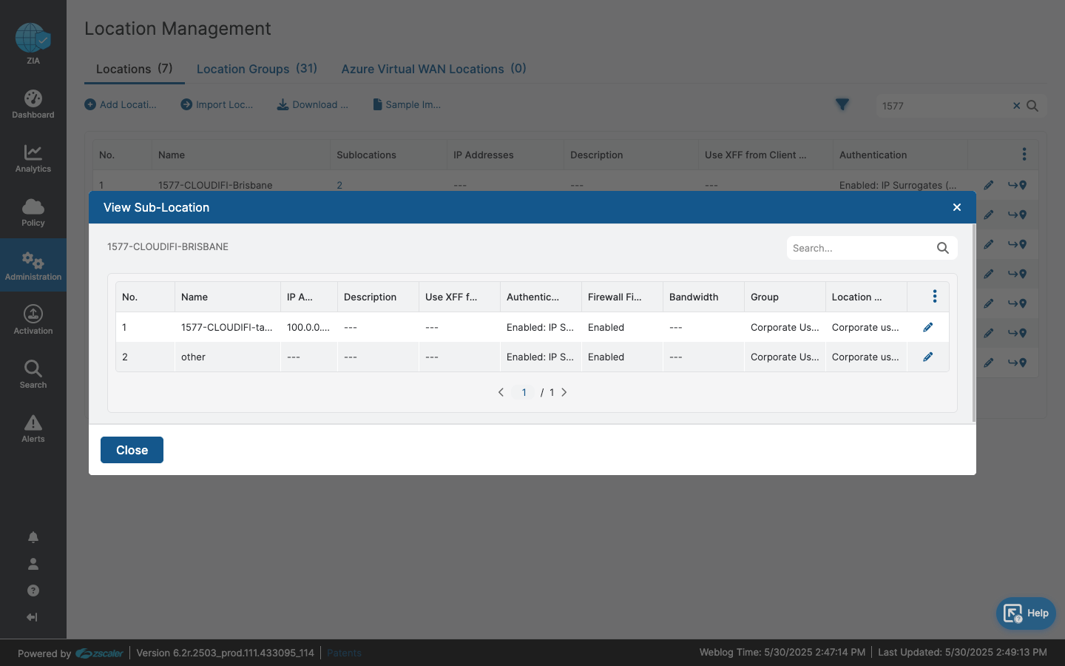1065x666 pixels.
Task: Type in the sub-location Search field
Action: pyautogui.click(x=858, y=248)
